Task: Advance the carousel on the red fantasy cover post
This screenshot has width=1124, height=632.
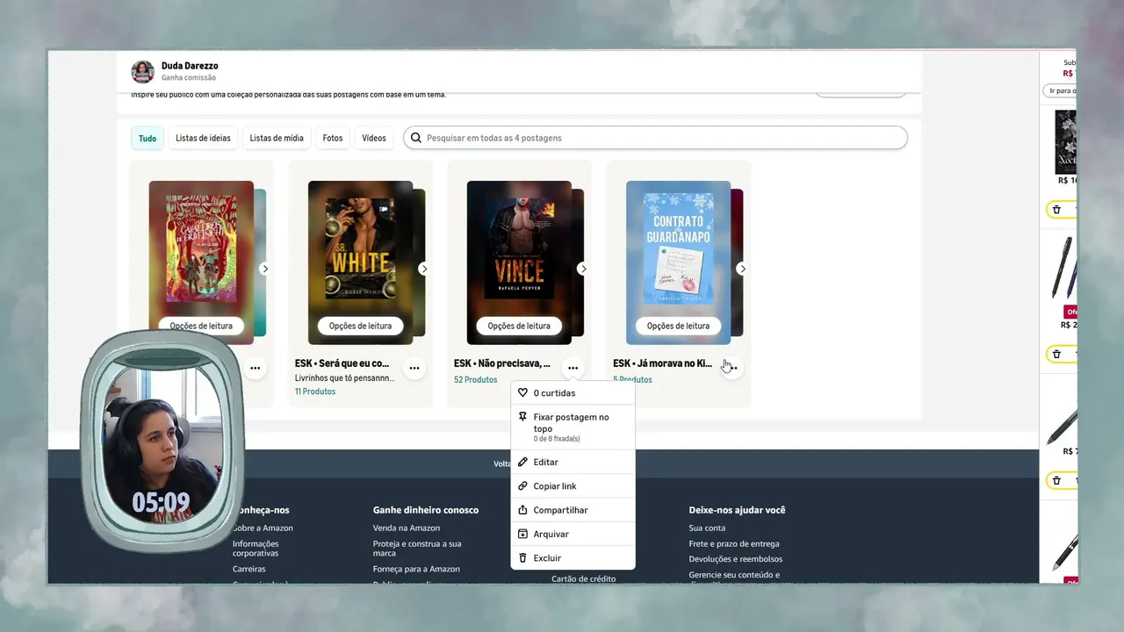Action: (264, 269)
